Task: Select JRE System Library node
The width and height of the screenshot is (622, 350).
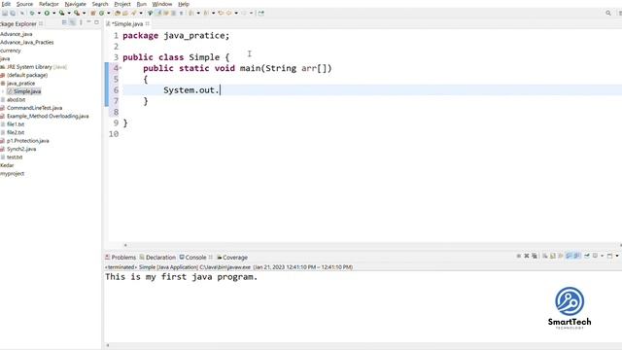Action: (34, 67)
